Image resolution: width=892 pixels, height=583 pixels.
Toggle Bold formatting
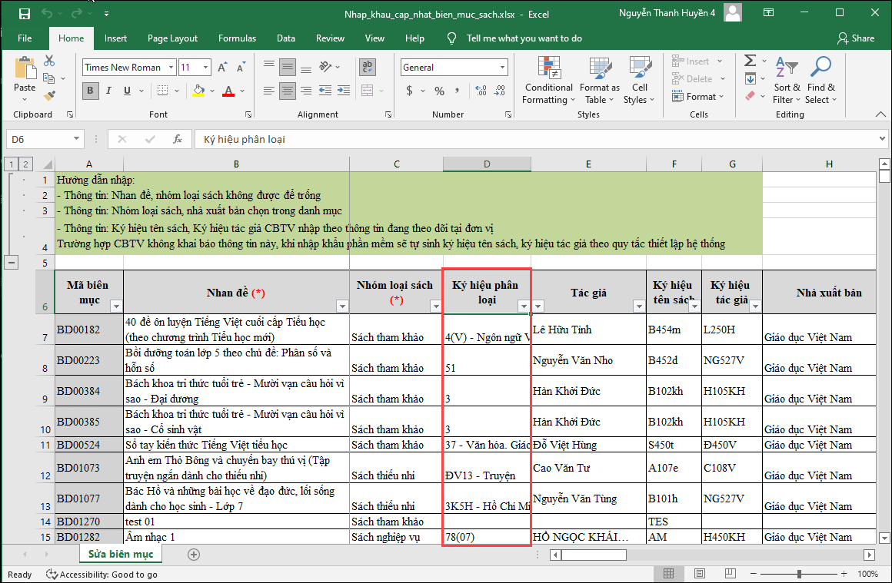tap(90, 91)
